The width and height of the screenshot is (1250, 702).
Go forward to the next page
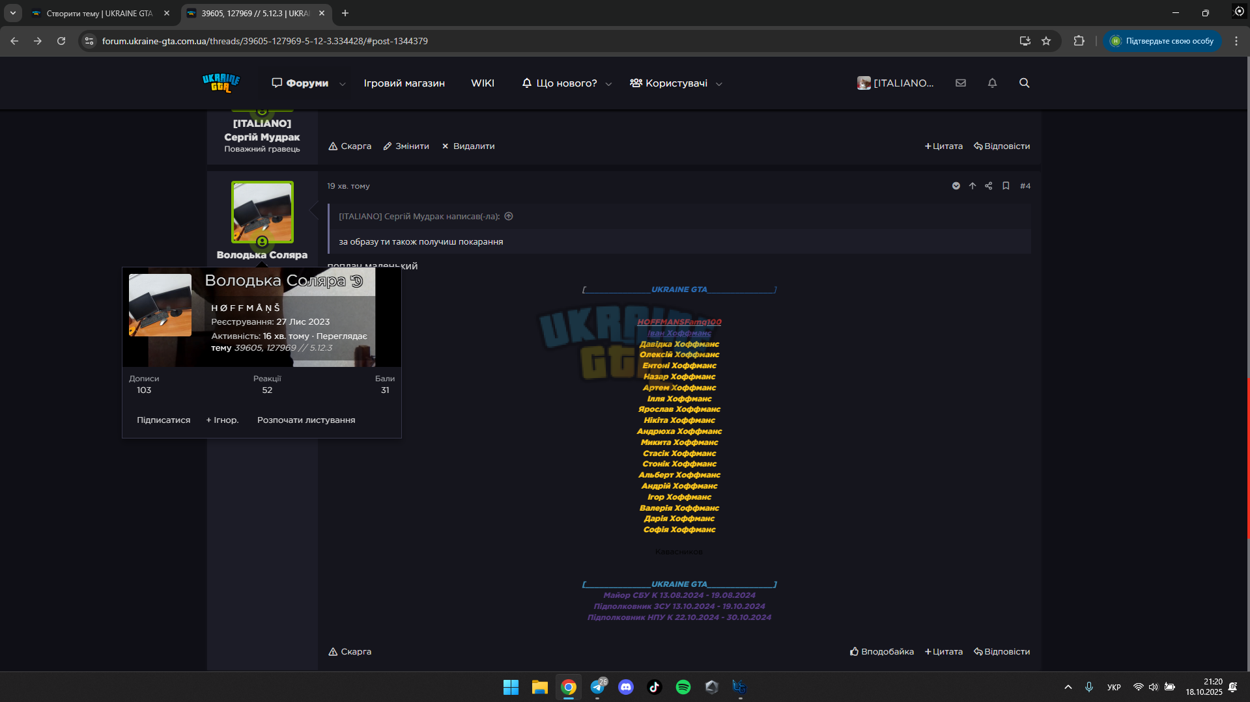tap(38, 41)
